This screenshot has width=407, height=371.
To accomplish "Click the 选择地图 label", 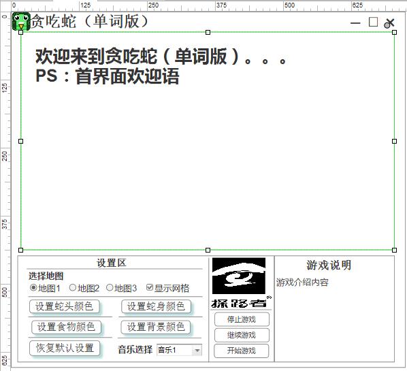I will tap(46, 276).
